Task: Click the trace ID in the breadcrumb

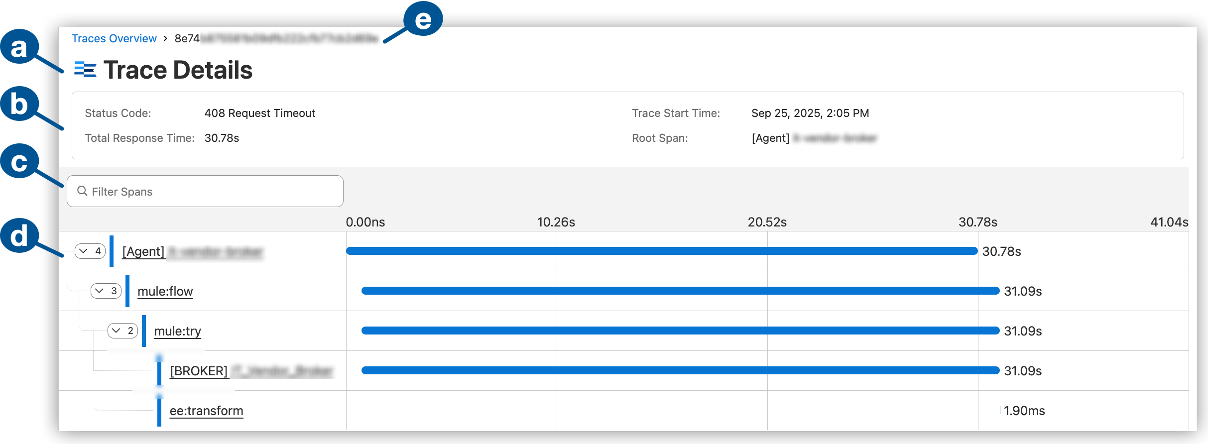Action: tap(276, 38)
